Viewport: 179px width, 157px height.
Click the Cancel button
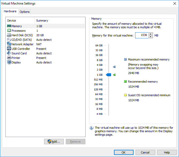point(145,152)
